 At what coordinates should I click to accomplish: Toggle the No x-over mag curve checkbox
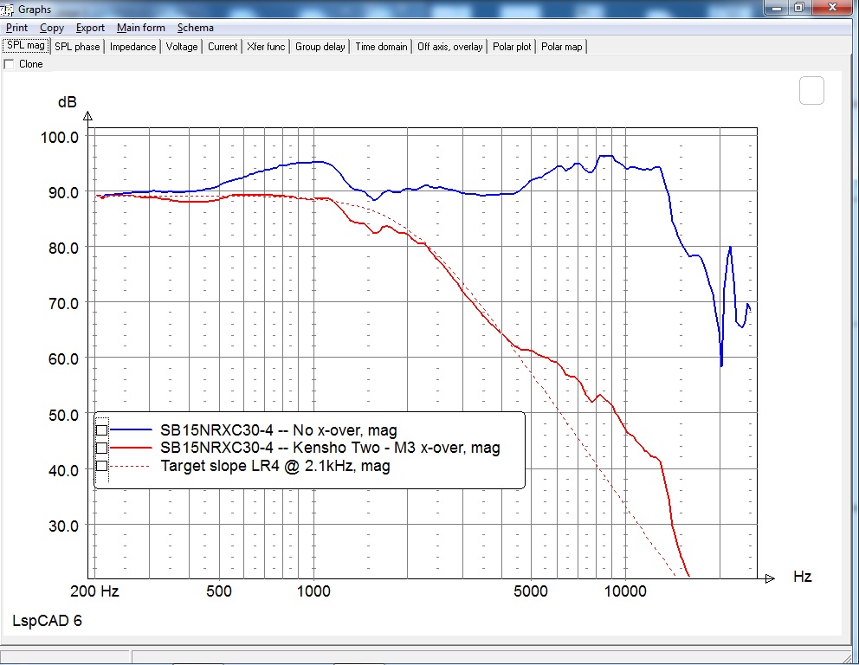pyautogui.click(x=101, y=430)
